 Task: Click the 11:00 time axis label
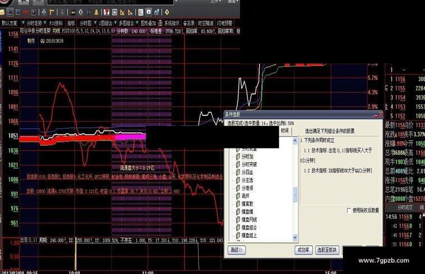pyautogui.click(x=148, y=272)
